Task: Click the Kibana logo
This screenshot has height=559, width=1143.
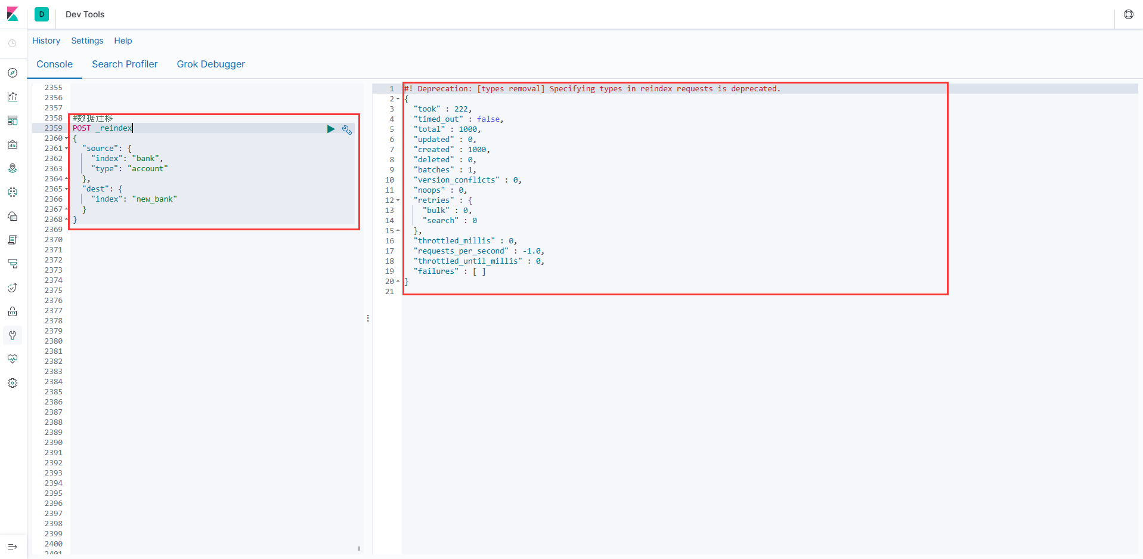Action: point(13,14)
